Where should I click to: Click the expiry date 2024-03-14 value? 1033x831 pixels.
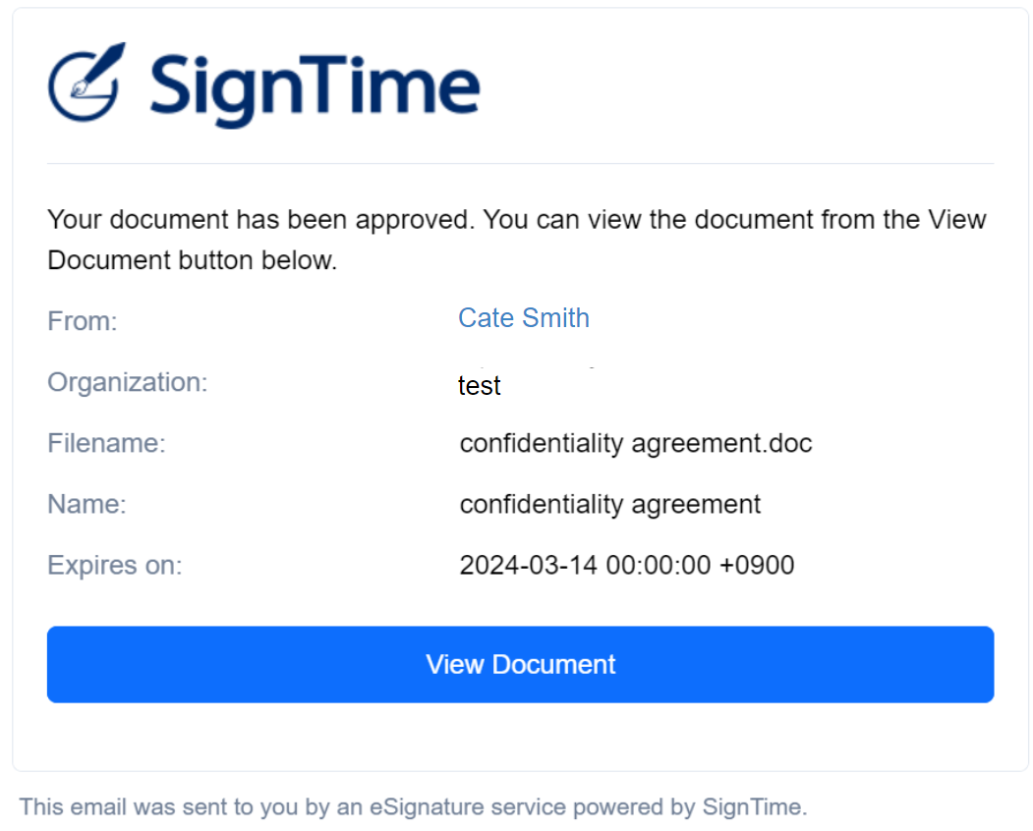point(529,565)
